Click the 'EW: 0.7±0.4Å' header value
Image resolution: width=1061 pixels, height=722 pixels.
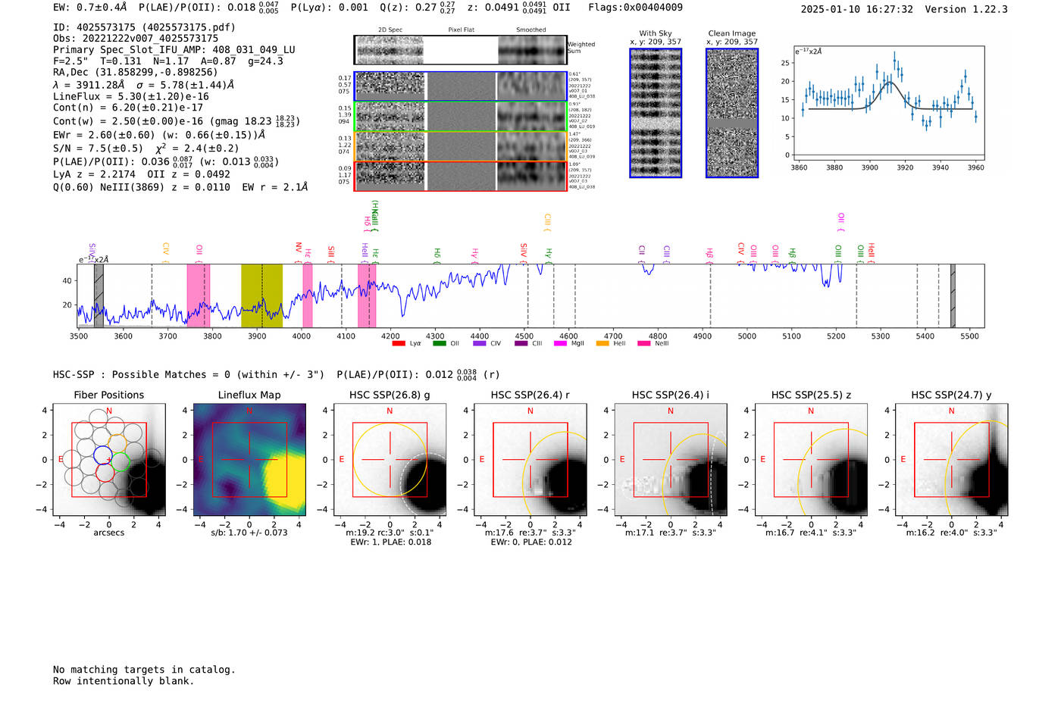pos(90,8)
